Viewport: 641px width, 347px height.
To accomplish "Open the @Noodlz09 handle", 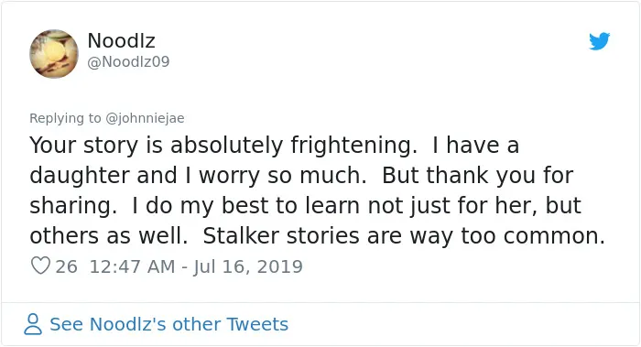I will point(128,61).
